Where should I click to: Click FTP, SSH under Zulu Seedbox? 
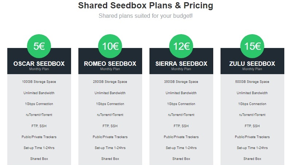coord(252,126)
